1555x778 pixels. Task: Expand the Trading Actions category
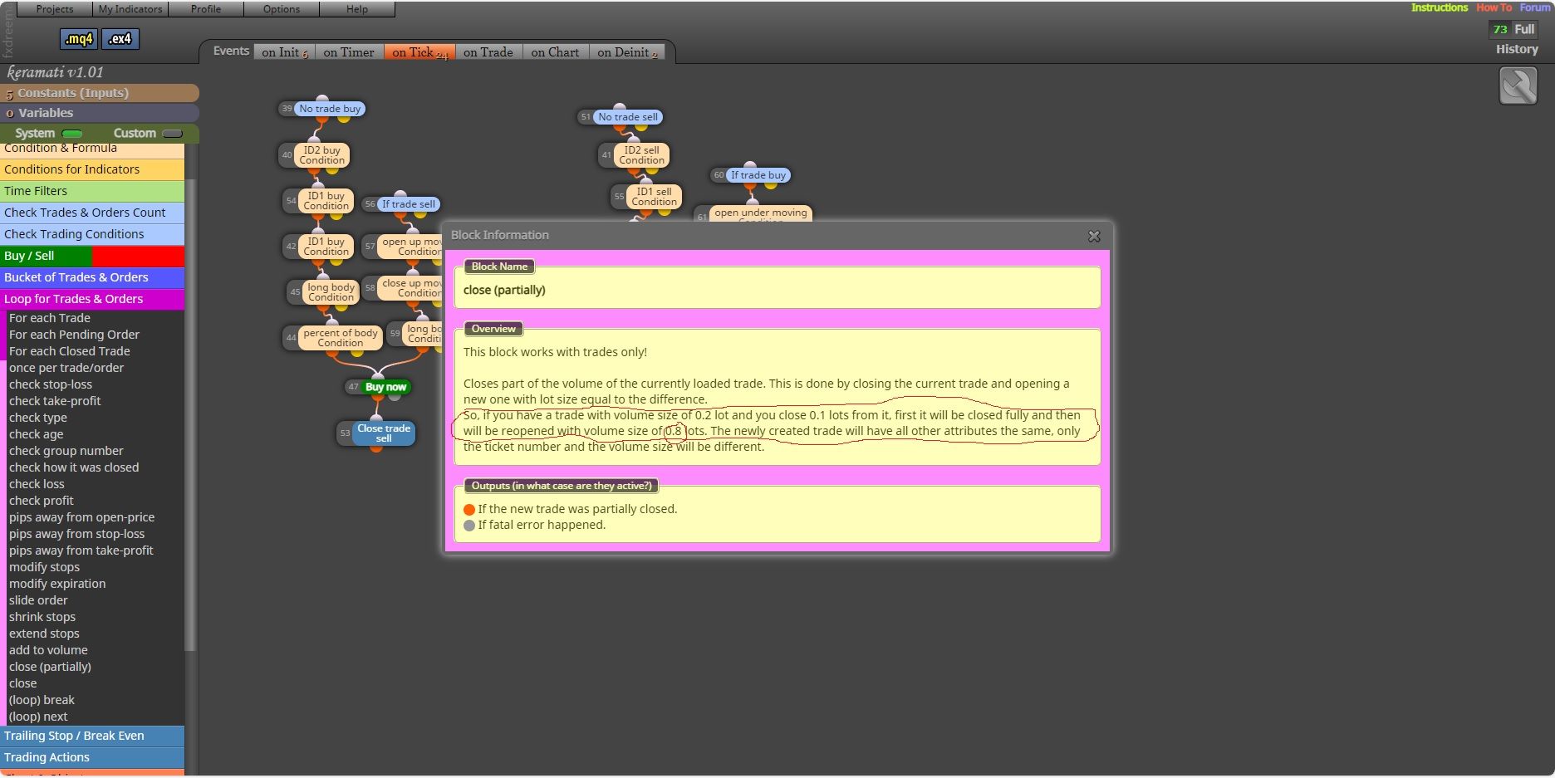click(92, 757)
